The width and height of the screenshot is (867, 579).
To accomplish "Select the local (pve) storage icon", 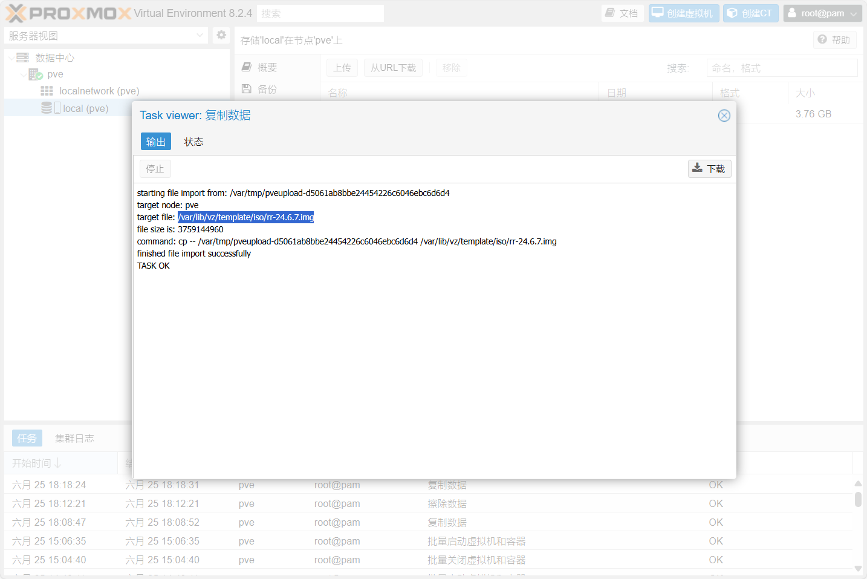I will point(47,108).
